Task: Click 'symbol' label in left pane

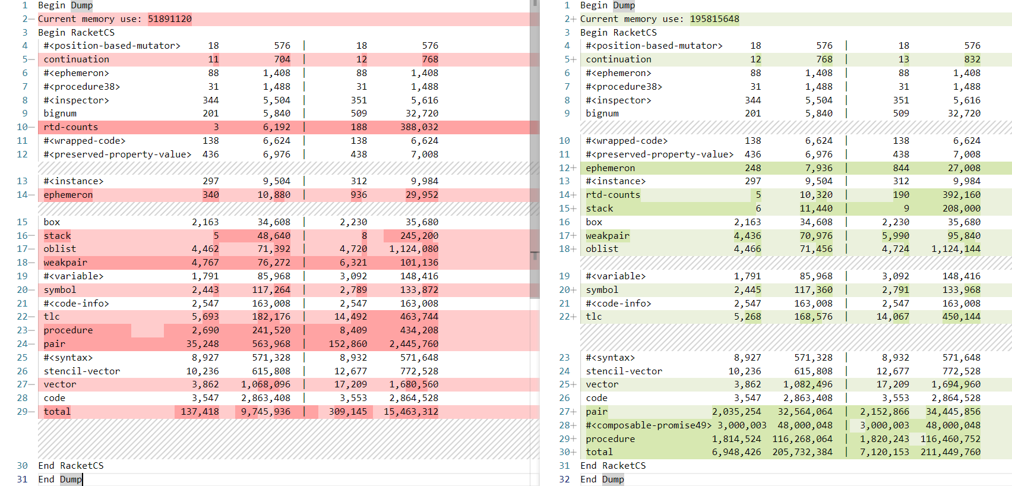Action: coord(60,290)
